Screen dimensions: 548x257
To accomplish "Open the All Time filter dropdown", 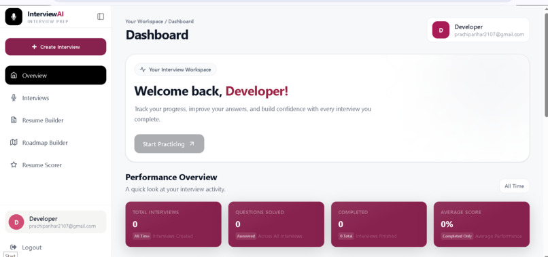I will pos(514,186).
